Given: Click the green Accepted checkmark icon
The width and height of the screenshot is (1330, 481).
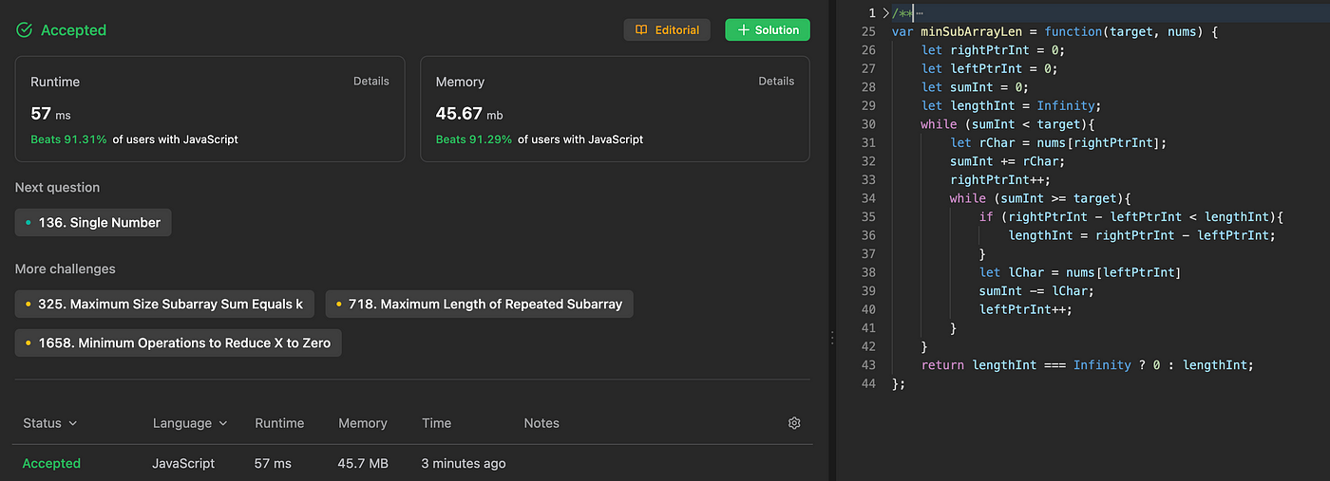Looking at the screenshot, I should (x=25, y=30).
